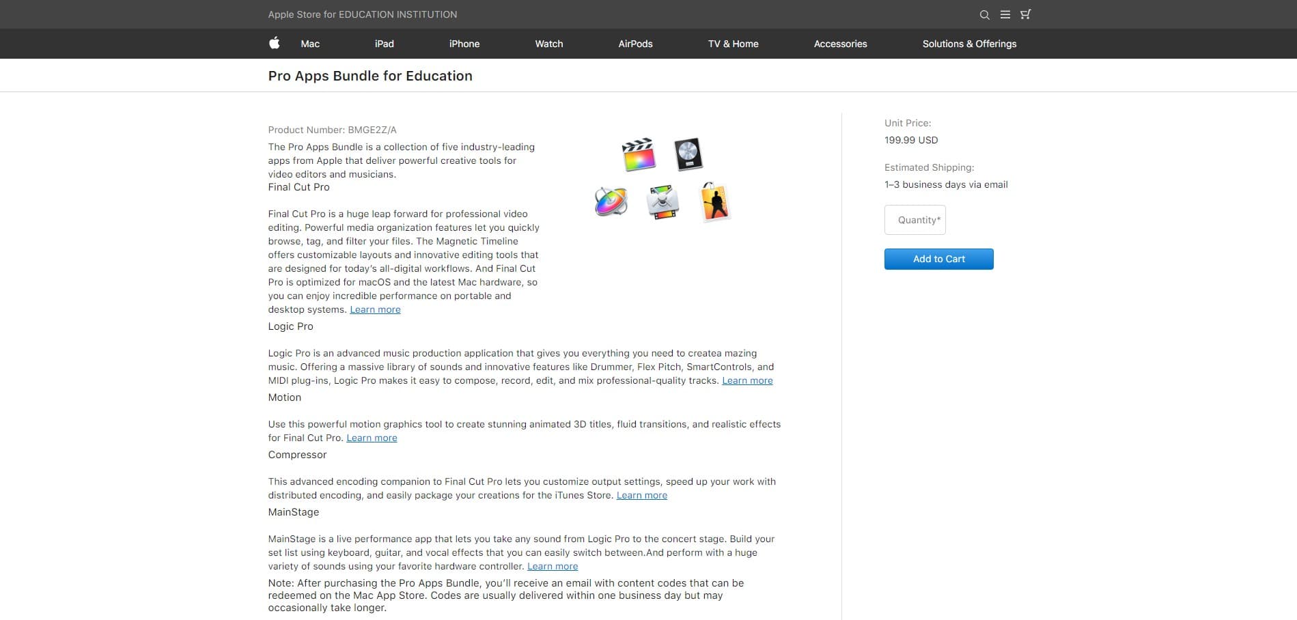Click 1–3 business days via email text
Image resolution: width=1297 pixels, height=620 pixels.
pyautogui.click(x=946, y=184)
